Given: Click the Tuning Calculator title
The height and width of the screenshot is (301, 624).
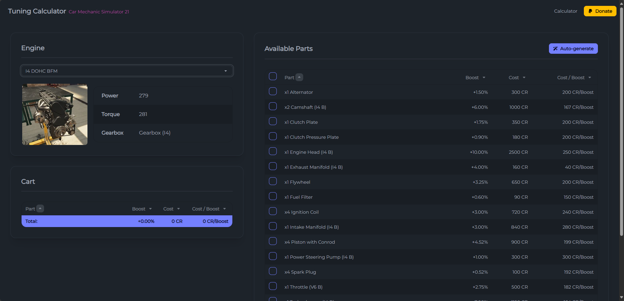Looking at the screenshot, I should pos(37,11).
